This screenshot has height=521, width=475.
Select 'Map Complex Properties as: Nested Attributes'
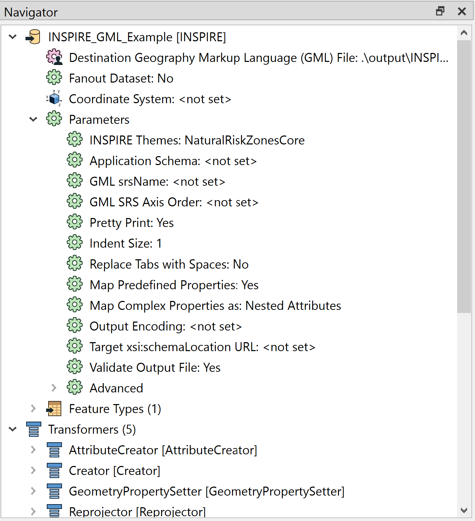click(x=215, y=306)
